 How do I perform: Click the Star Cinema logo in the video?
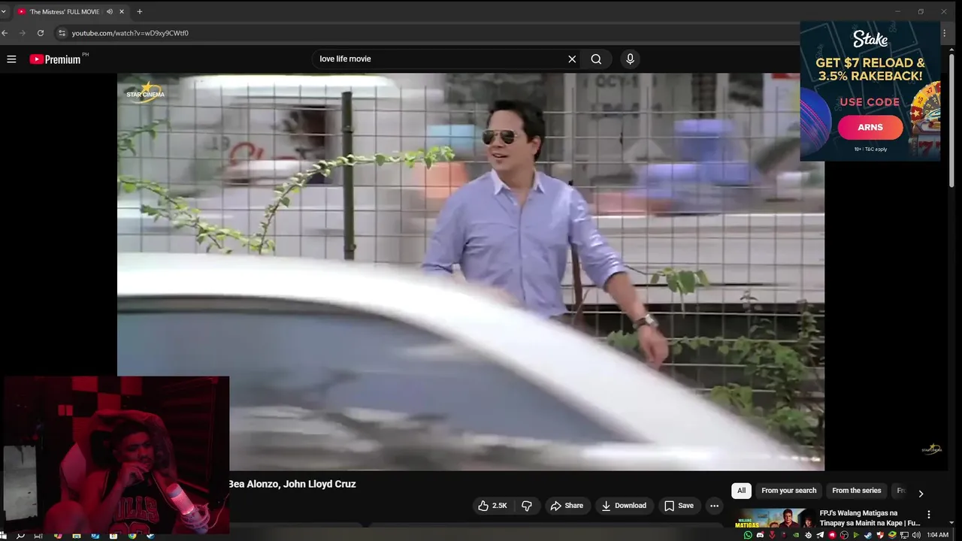pos(145,91)
